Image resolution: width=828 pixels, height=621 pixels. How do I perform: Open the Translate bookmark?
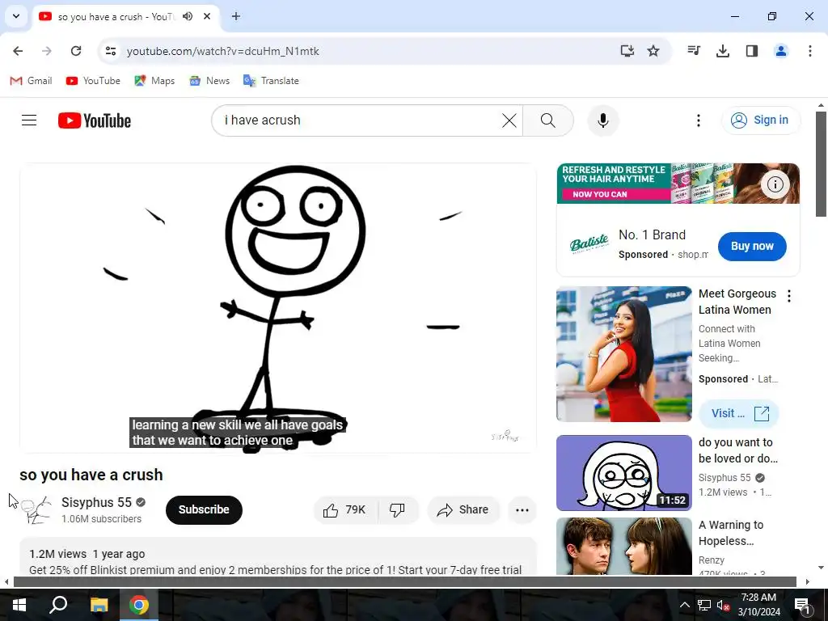[x=271, y=81]
